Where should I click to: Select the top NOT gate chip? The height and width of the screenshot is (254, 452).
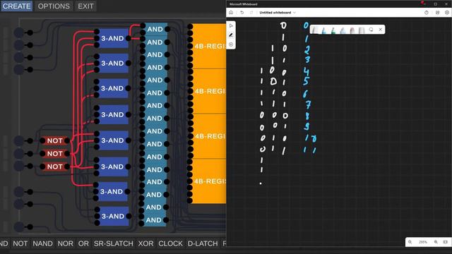[x=55, y=140]
